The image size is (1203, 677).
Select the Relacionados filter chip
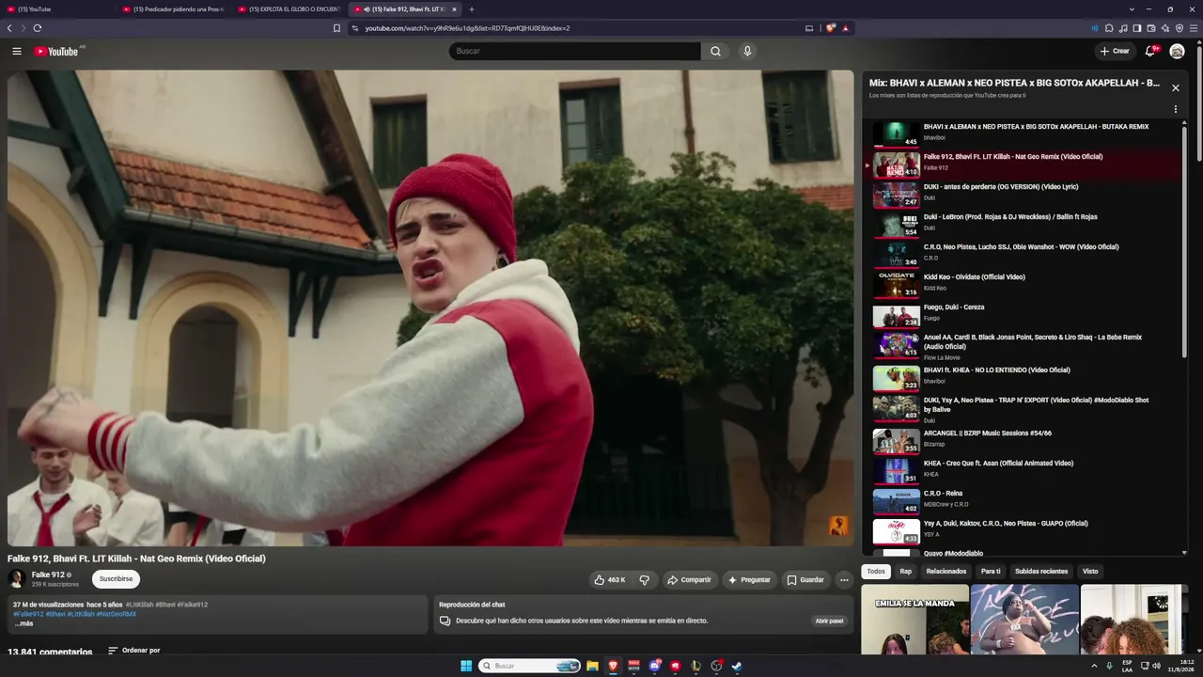coord(946,572)
